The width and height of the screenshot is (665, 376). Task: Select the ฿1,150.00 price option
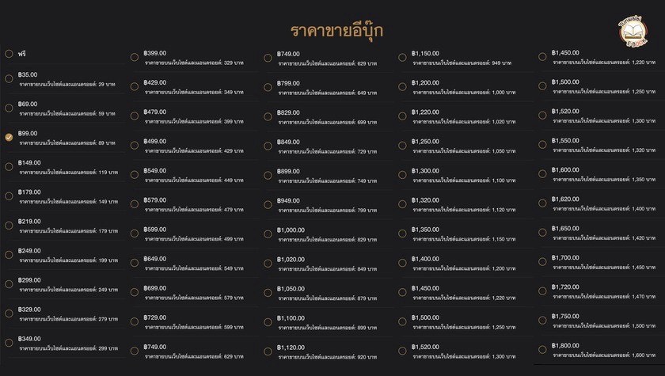(402, 57)
